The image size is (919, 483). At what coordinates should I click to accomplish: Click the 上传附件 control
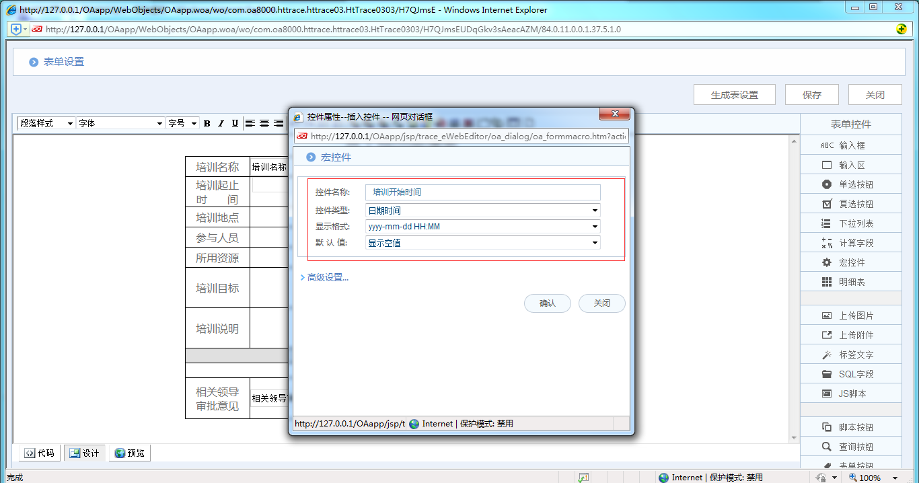tap(850, 334)
